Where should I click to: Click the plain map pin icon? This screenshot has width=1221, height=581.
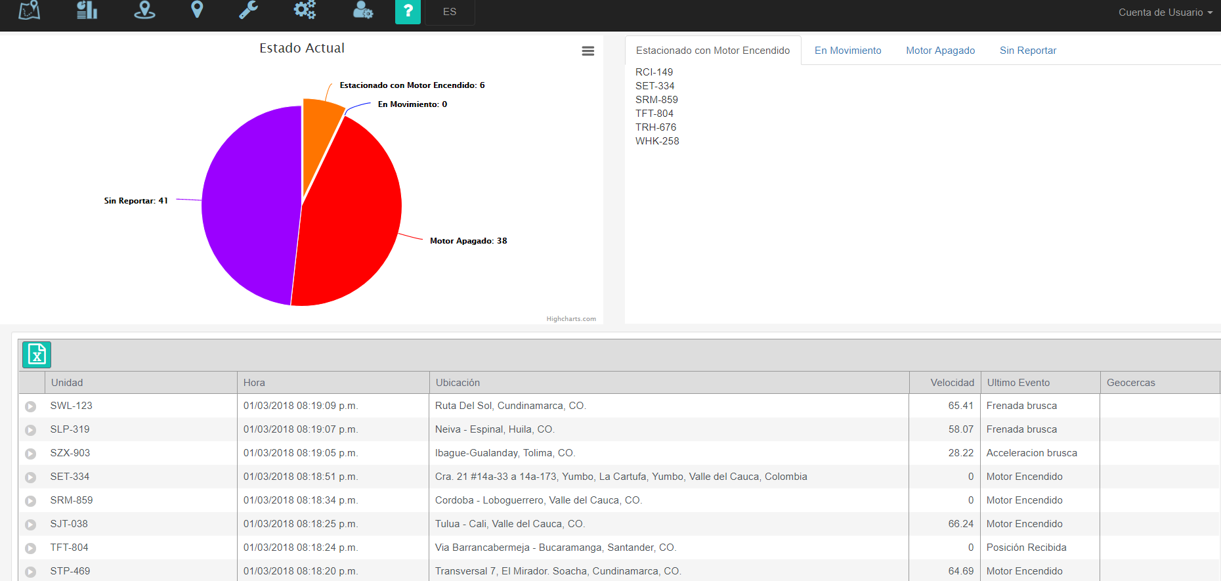pyautogui.click(x=197, y=11)
